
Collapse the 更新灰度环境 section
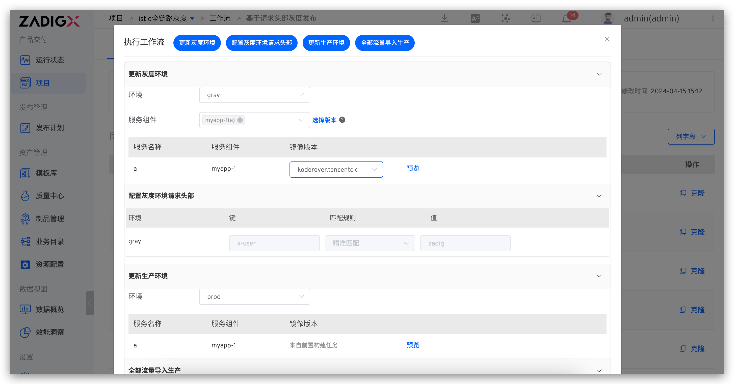(599, 74)
